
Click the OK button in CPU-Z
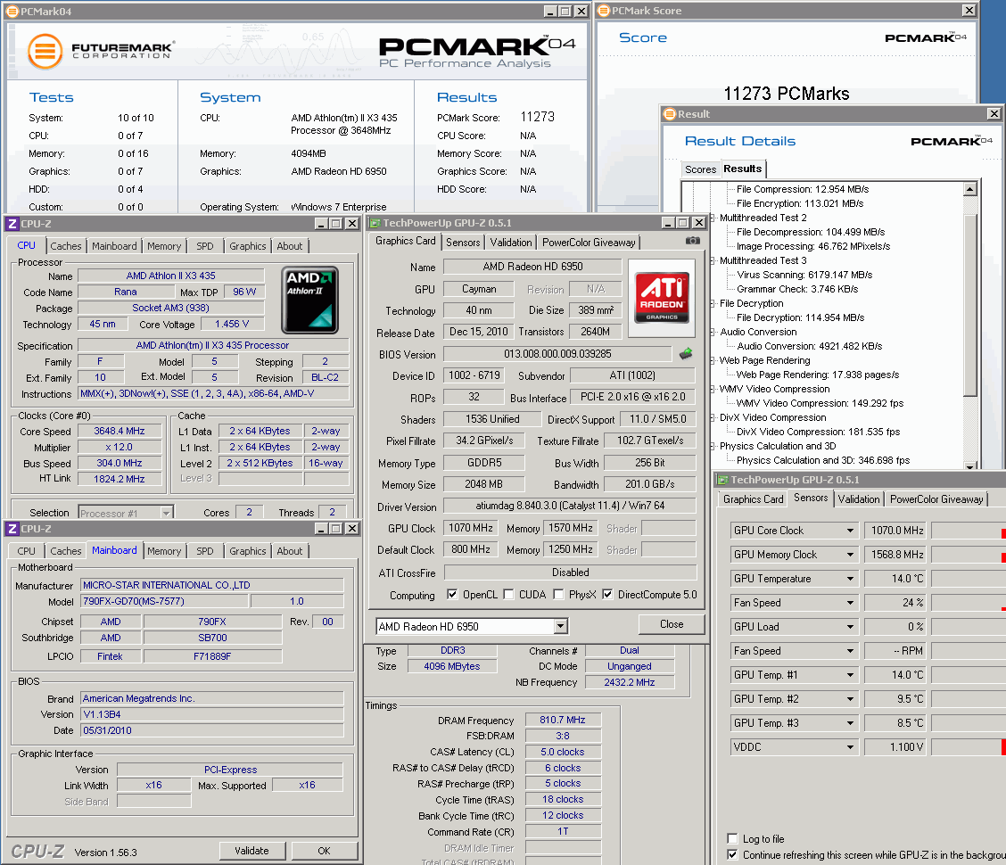pos(324,850)
